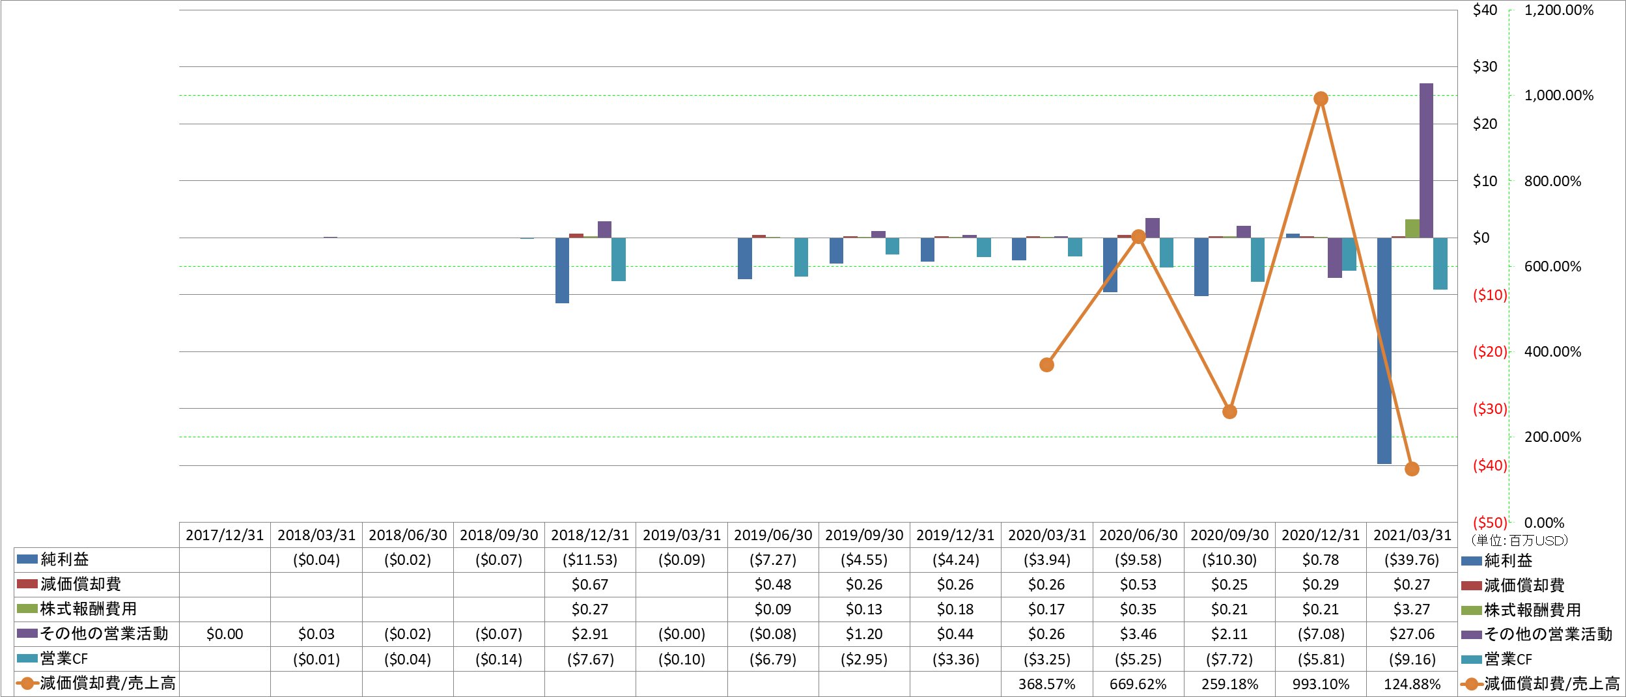The image size is (1626, 697).
Task: Click the orange 減価償却費/売上高 marker in right legend
Action: (1472, 684)
